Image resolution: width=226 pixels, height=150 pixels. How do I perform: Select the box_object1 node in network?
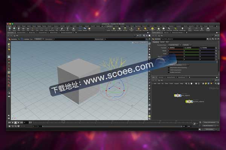(177, 95)
